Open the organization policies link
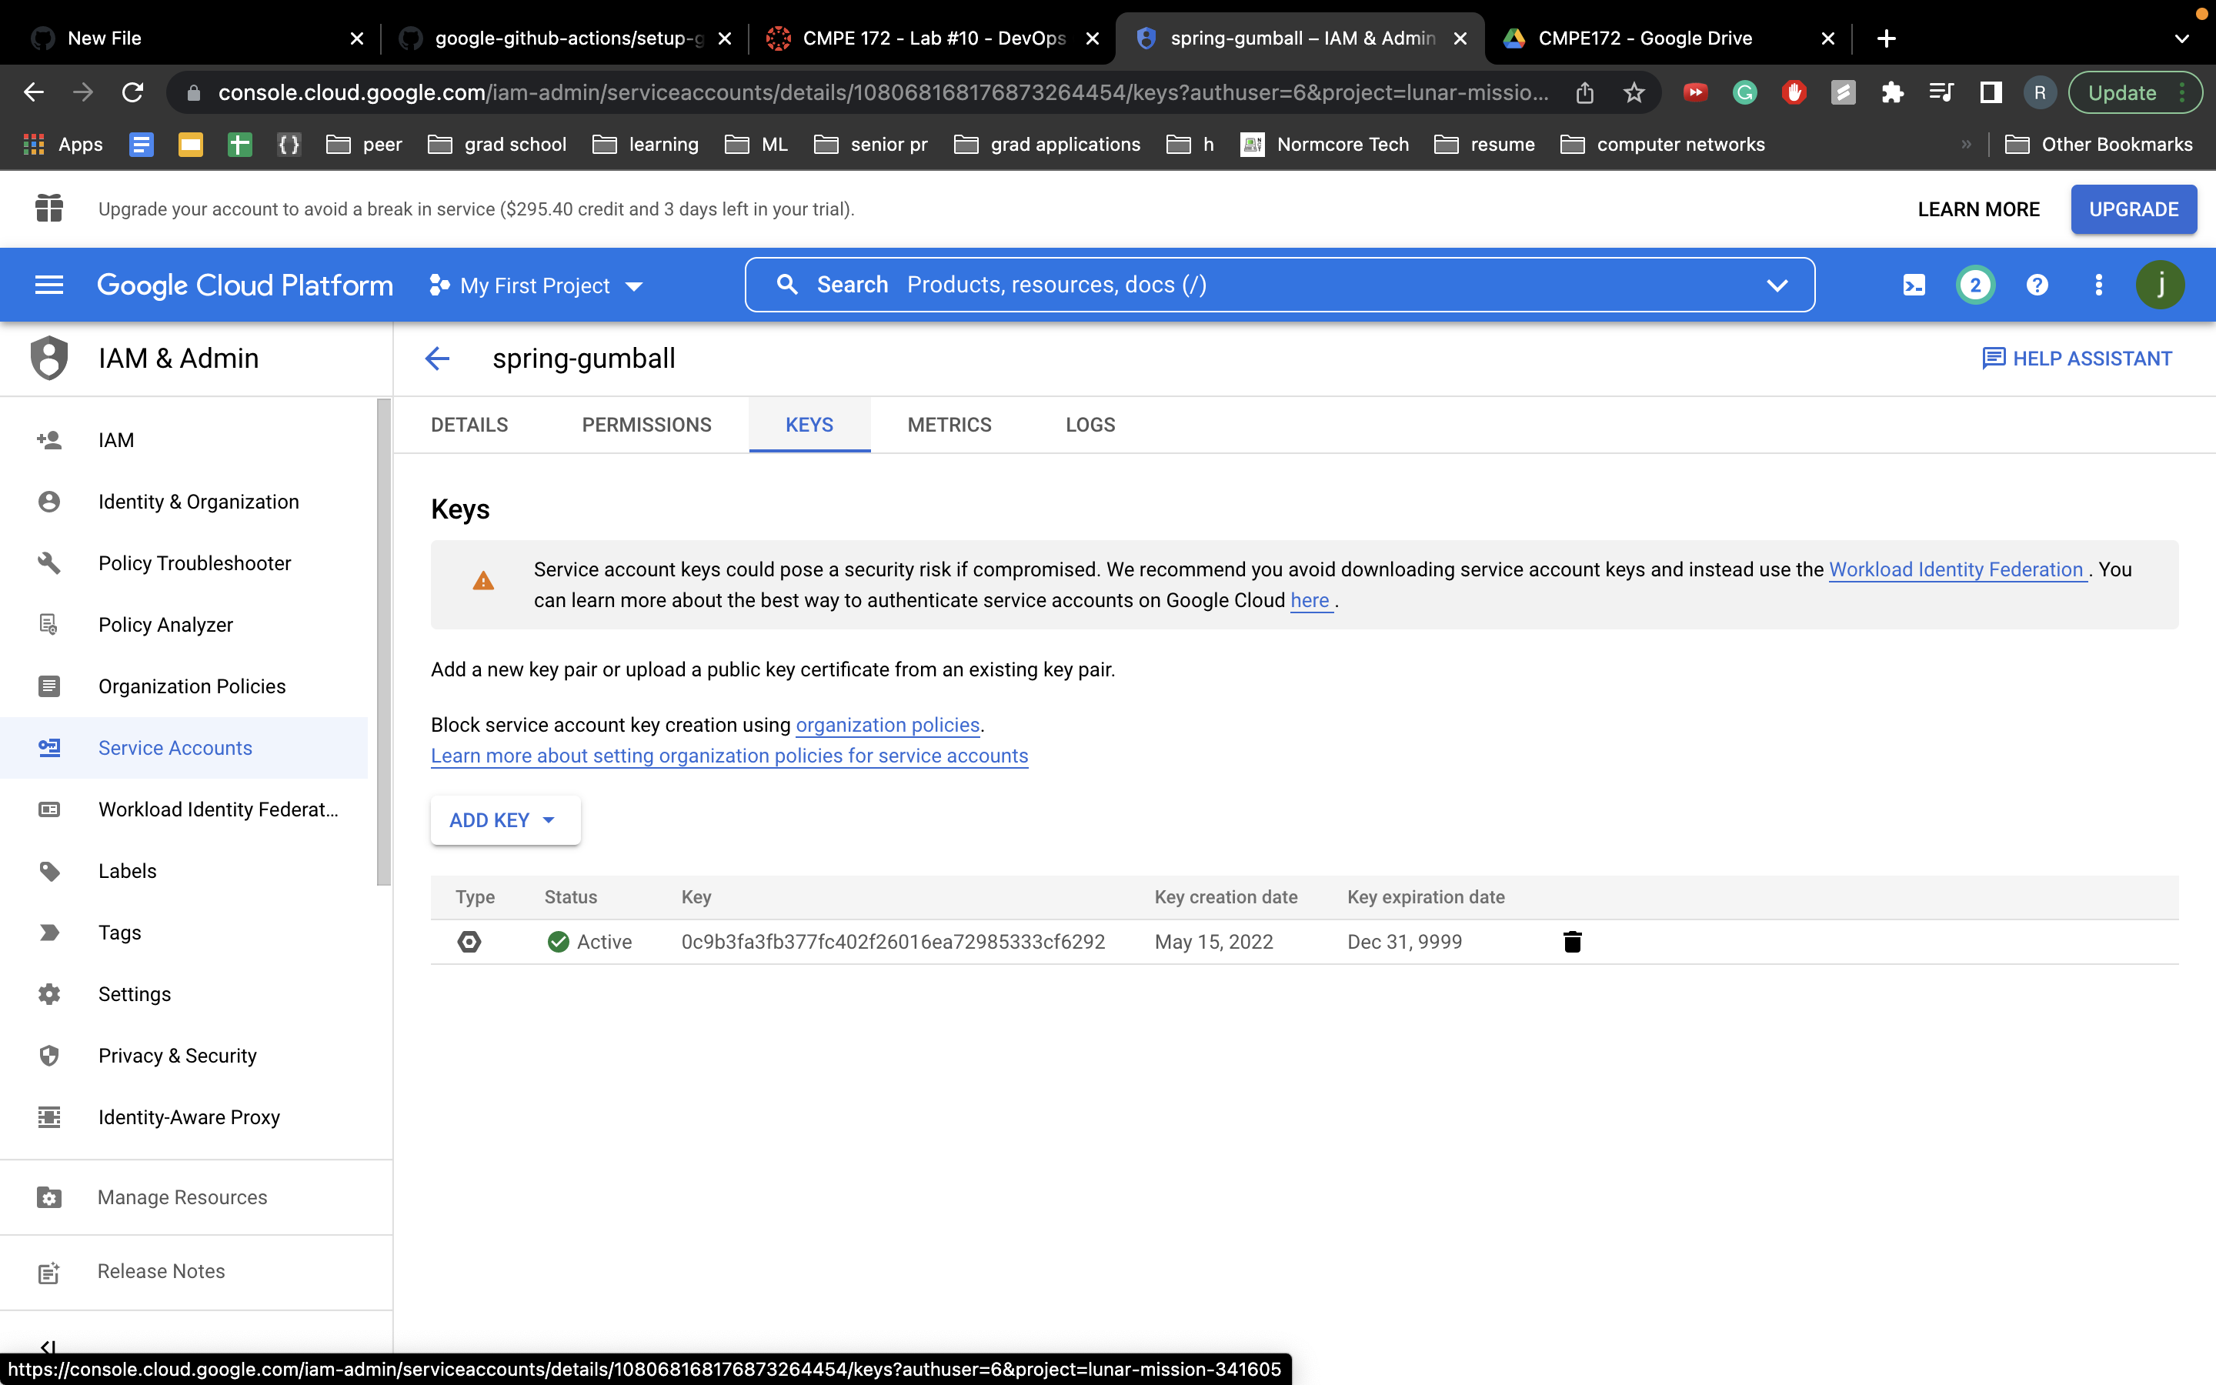Image resolution: width=2216 pixels, height=1385 pixels. coord(887,725)
